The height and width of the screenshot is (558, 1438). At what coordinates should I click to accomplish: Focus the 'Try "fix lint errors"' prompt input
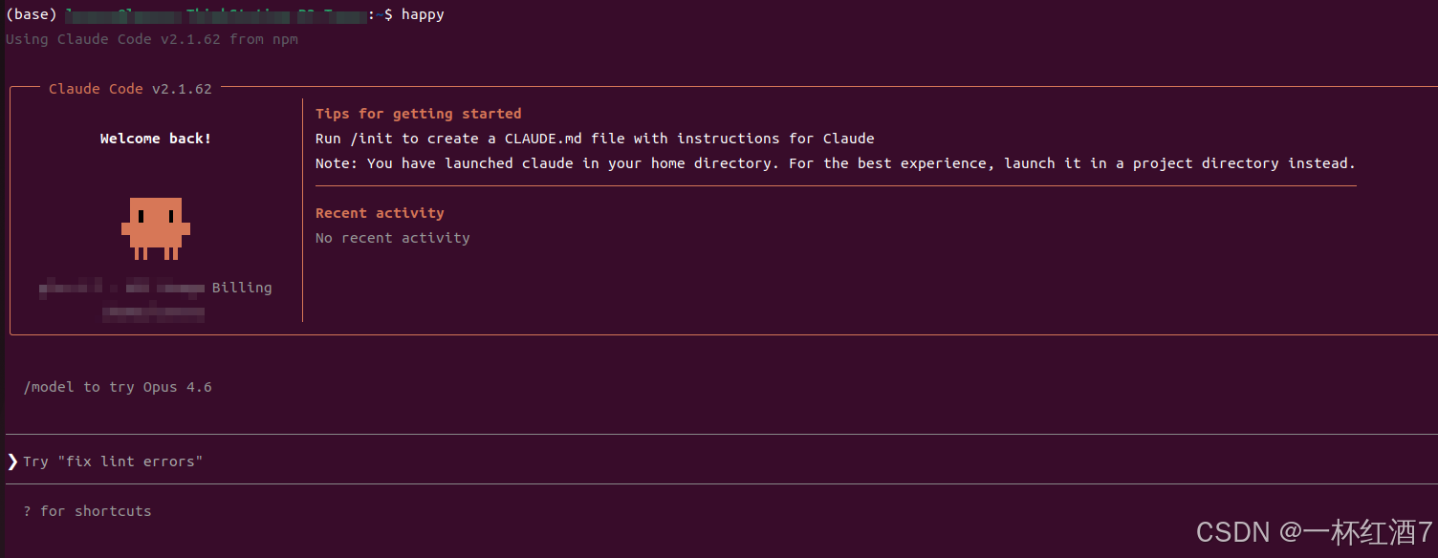[x=719, y=461]
